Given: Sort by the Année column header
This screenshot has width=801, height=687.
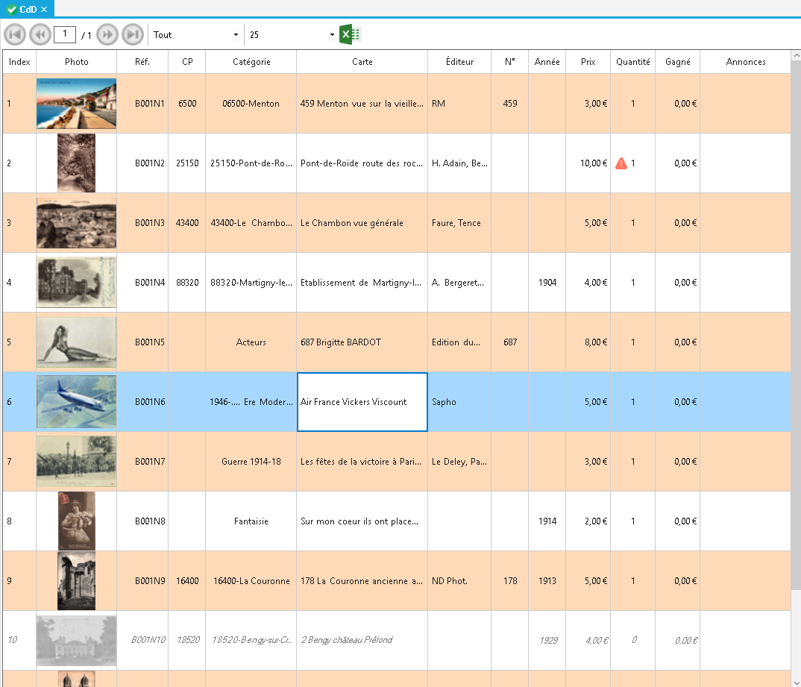Looking at the screenshot, I should click(x=547, y=62).
